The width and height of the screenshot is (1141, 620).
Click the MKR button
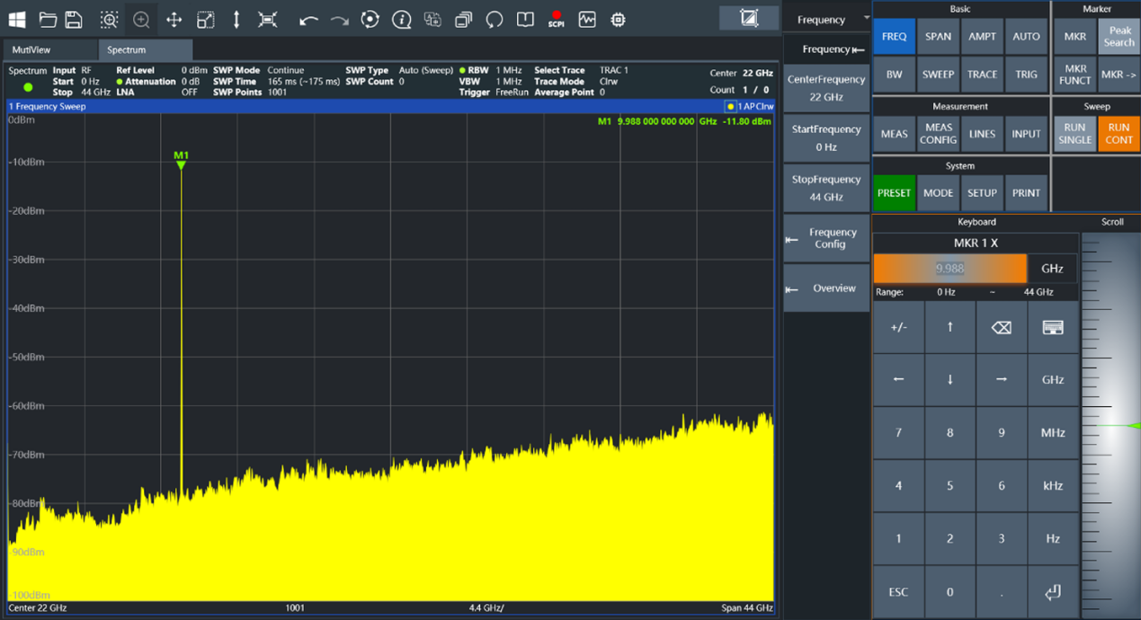coord(1074,37)
